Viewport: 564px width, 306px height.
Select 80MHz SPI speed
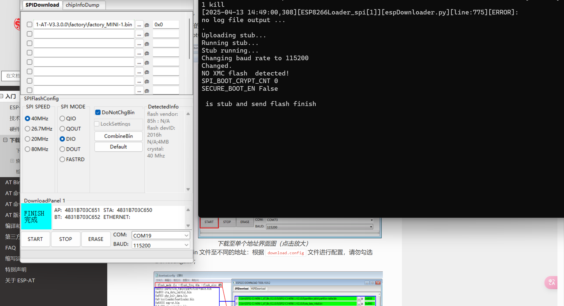(x=28, y=149)
